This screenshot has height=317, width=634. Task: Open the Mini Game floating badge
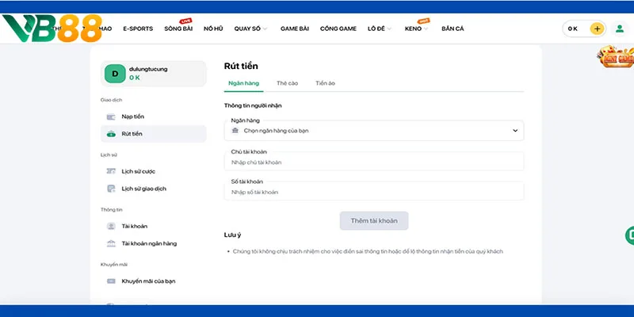616,59
